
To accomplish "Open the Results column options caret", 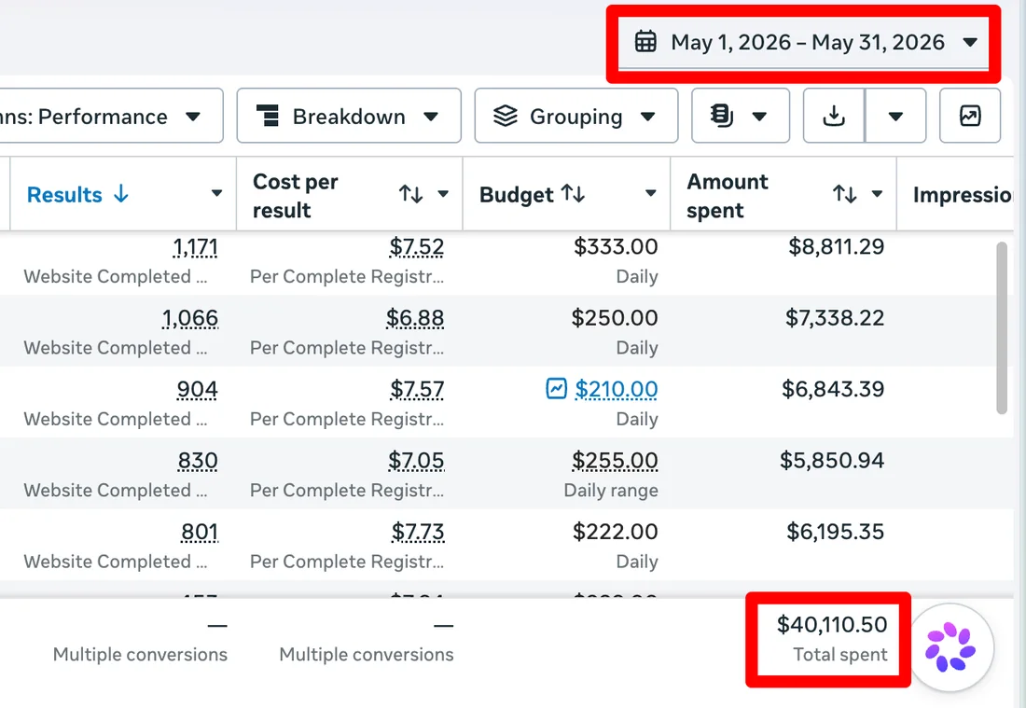I will [x=216, y=194].
